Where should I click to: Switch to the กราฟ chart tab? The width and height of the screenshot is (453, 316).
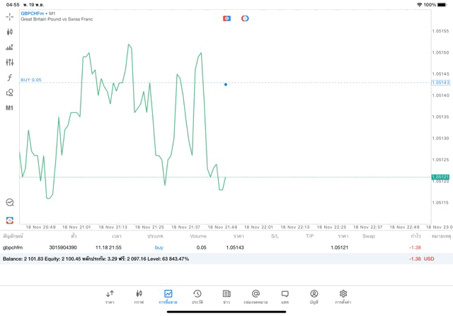pyautogui.click(x=139, y=296)
